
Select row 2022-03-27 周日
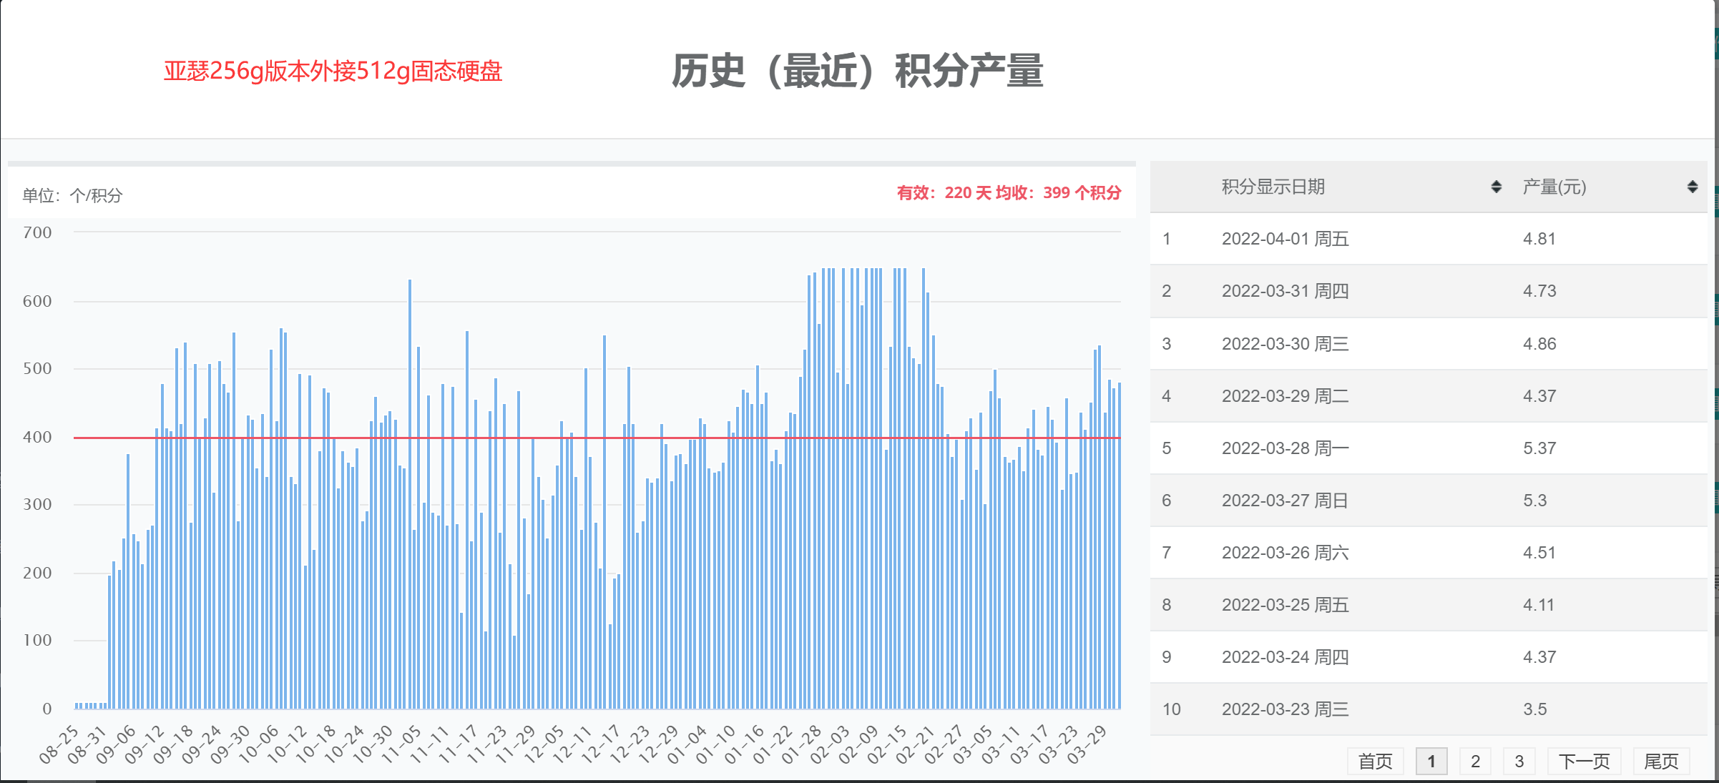1429,500
